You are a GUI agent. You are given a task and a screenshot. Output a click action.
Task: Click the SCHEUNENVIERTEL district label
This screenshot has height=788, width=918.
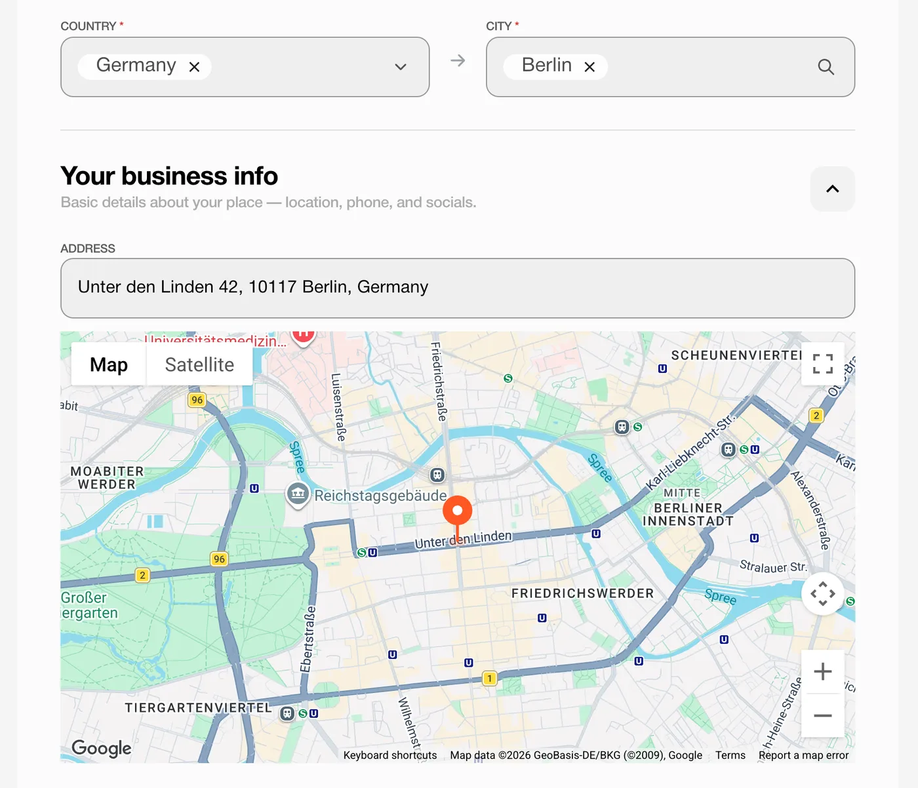tap(736, 355)
